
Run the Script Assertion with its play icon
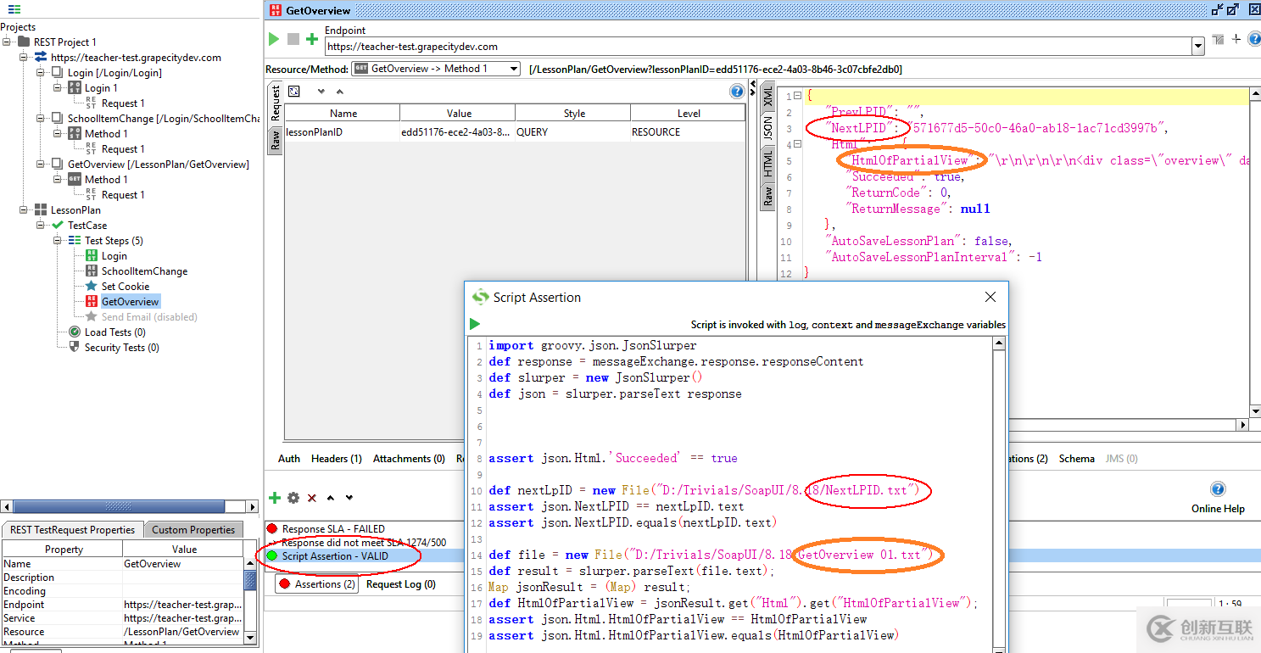pos(475,324)
